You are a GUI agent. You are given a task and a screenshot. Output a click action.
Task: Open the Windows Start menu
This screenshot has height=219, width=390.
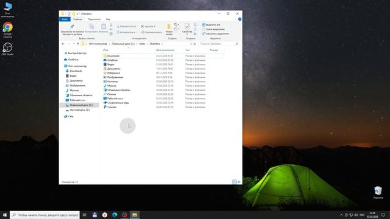pyautogui.click(x=5, y=215)
